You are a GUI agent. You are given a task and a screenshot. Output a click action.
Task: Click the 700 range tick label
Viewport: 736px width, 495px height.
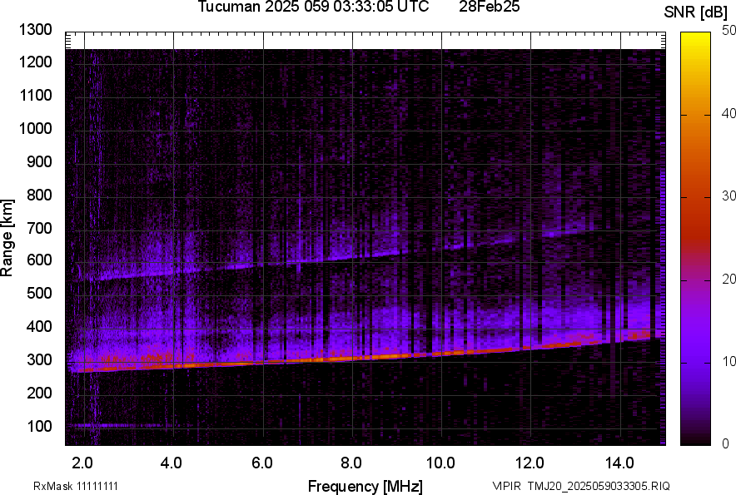pyautogui.click(x=41, y=228)
